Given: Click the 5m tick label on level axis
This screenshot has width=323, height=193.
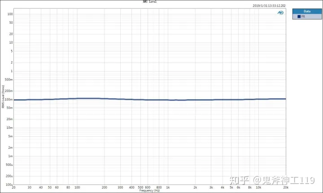Looking at the screenshot, I should [x=10, y=136].
